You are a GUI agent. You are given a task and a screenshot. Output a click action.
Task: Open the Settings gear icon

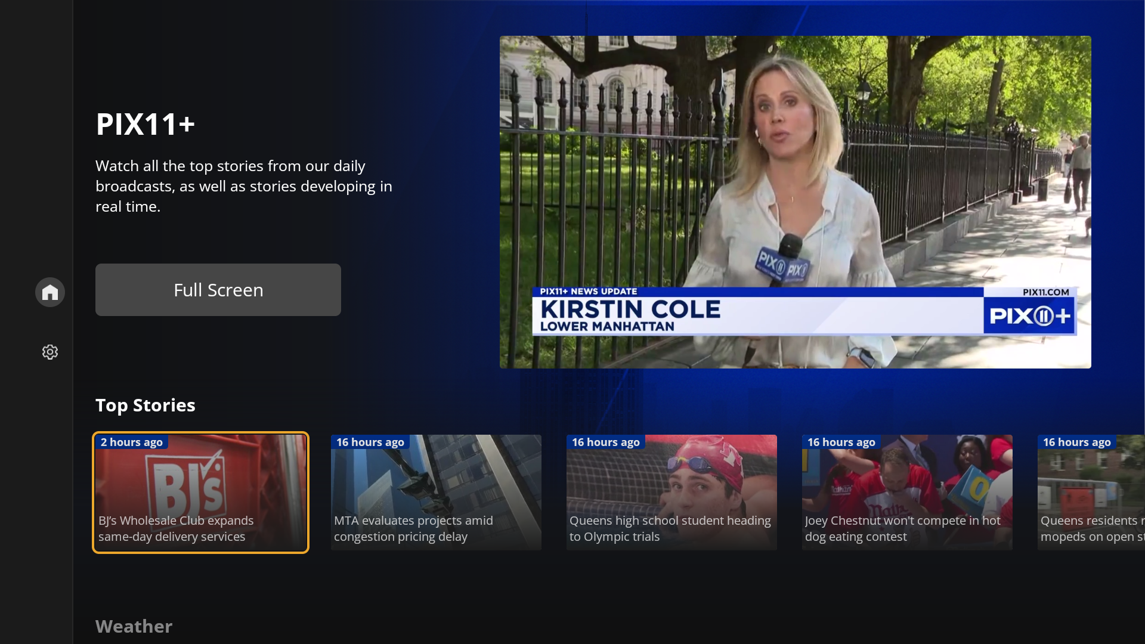coord(50,352)
